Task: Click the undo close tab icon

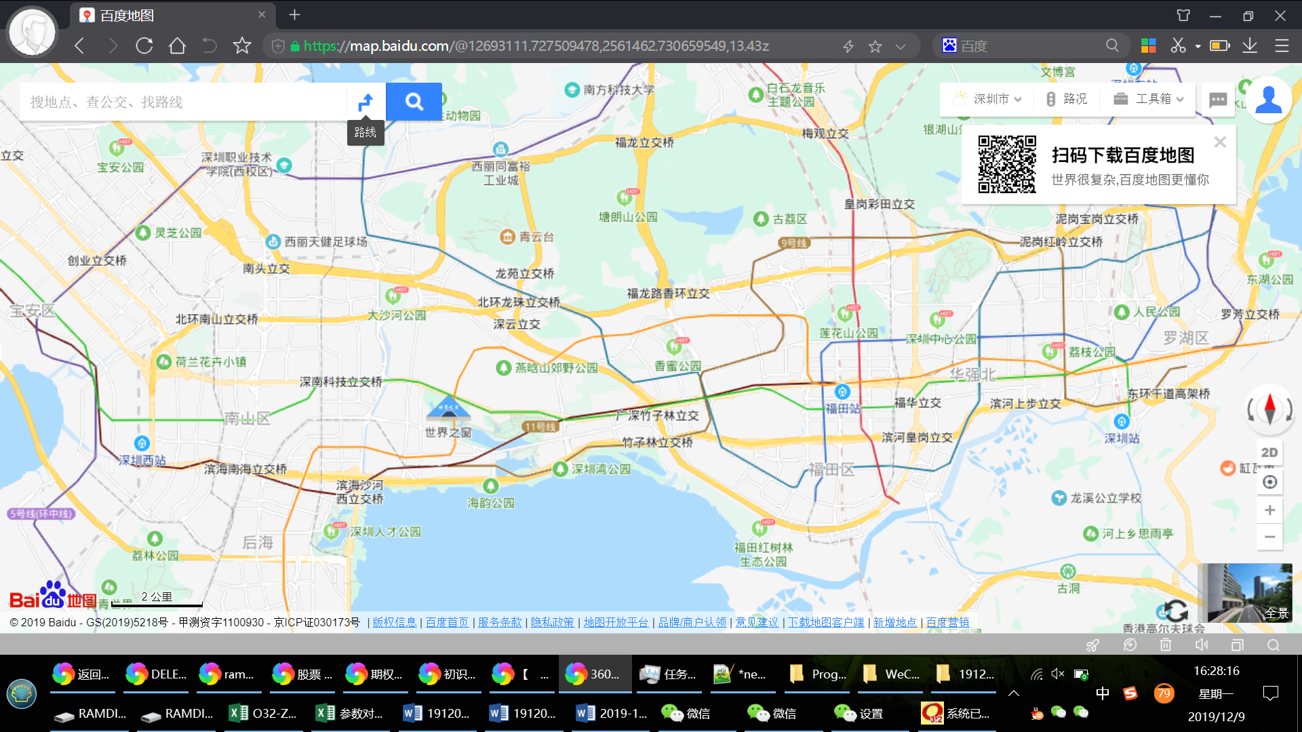Action: (210, 45)
